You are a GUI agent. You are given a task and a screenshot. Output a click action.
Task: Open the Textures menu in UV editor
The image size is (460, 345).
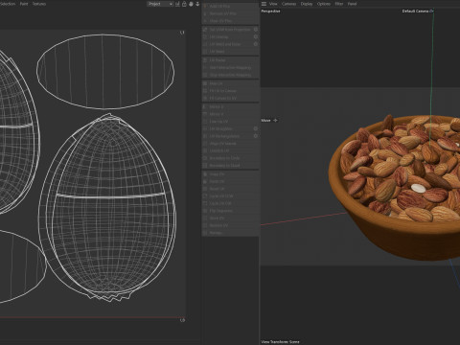point(39,4)
